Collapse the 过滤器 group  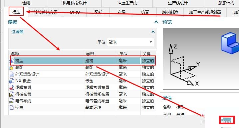click(x=153, y=32)
